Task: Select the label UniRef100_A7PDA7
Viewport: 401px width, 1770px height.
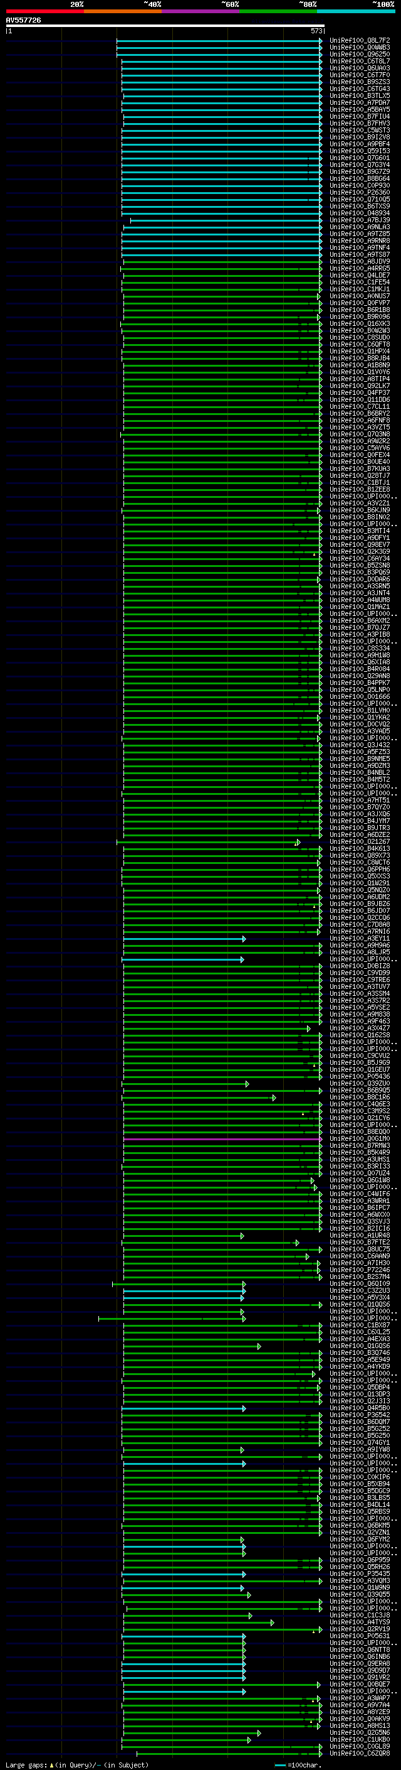Action: pos(360,103)
